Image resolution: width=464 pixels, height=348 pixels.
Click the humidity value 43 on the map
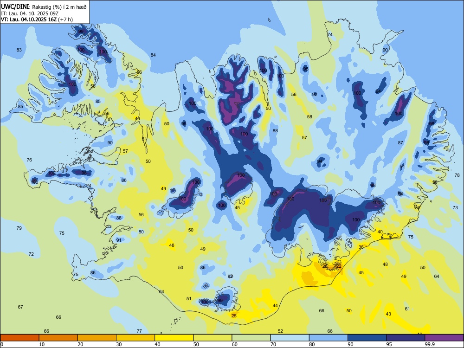(x=388, y=314)
